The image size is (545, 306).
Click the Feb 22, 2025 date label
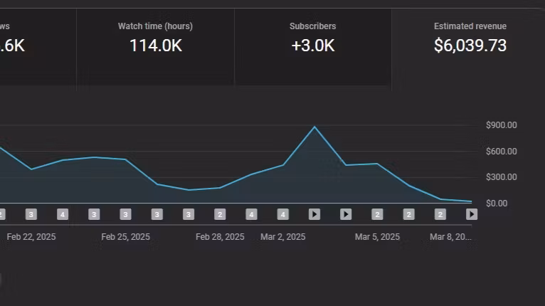point(31,237)
